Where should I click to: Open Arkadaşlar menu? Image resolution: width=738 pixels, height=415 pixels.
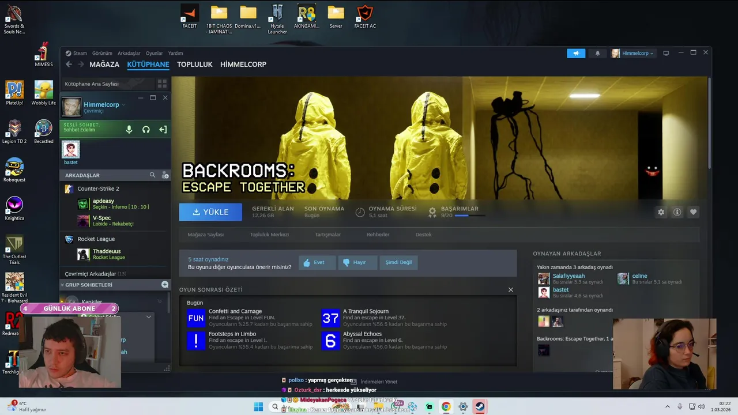(129, 53)
